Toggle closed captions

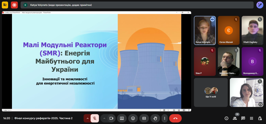pos(144,118)
